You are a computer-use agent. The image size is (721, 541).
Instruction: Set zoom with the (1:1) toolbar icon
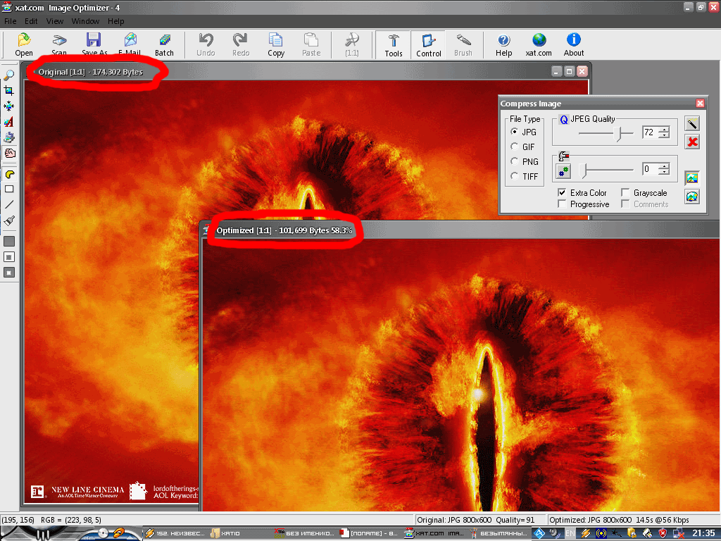(352, 44)
